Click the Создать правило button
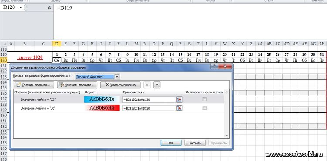 pyautogui.click(x=34, y=85)
